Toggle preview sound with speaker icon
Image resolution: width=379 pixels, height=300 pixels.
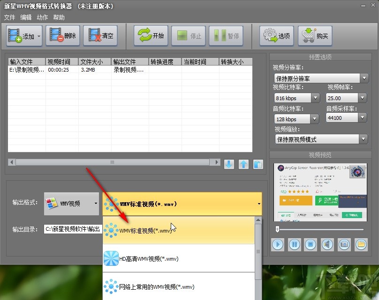pos(327,244)
